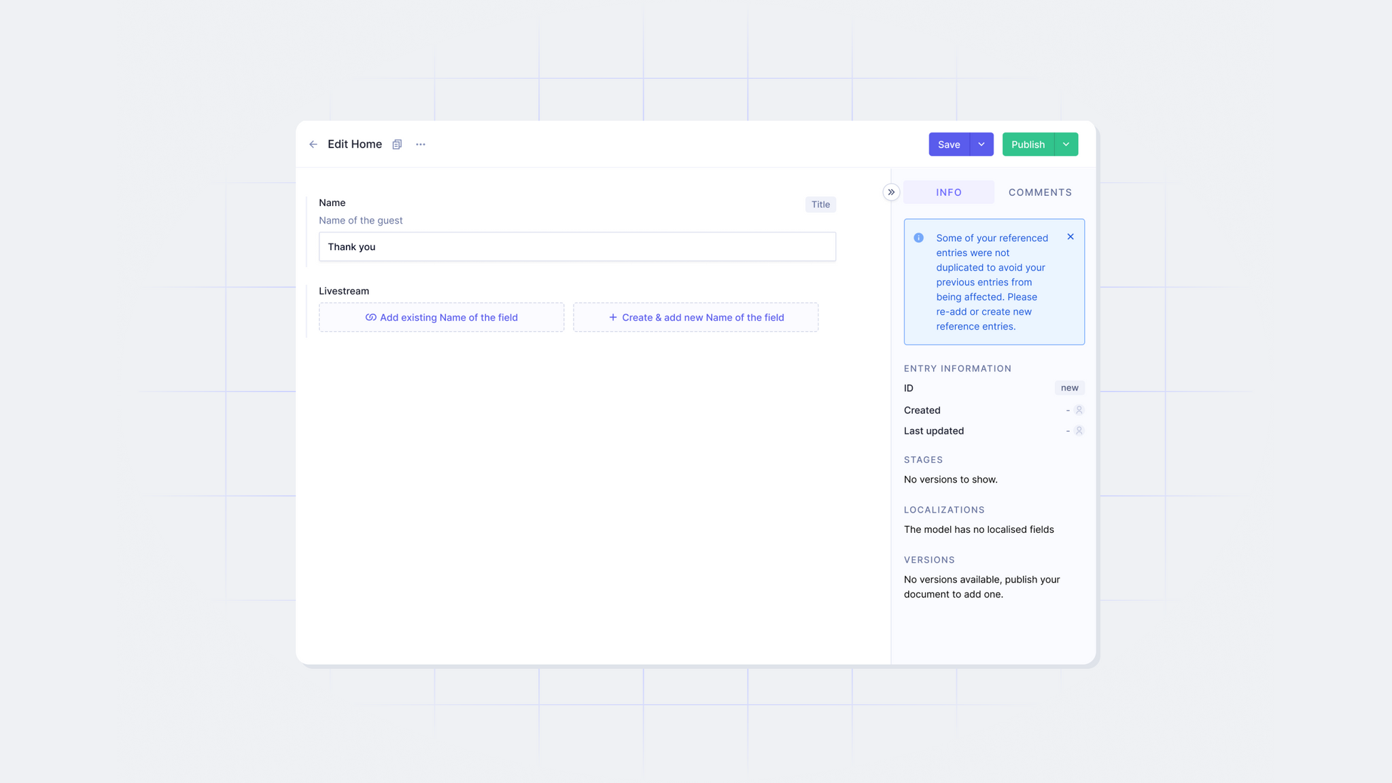Go back using the left arrow icon
Viewport: 1392px width, 783px height.
click(313, 144)
